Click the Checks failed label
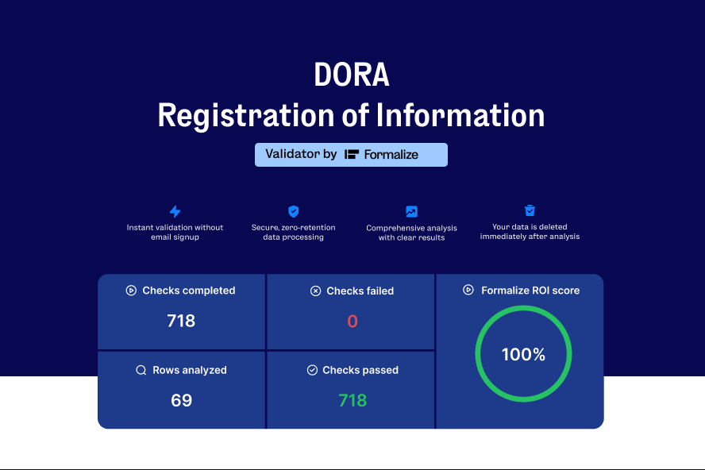The height and width of the screenshot is (470, 705). click(360, 291)
